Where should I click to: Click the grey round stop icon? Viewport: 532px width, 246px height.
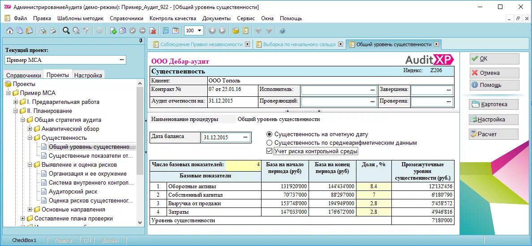[99, 30]
